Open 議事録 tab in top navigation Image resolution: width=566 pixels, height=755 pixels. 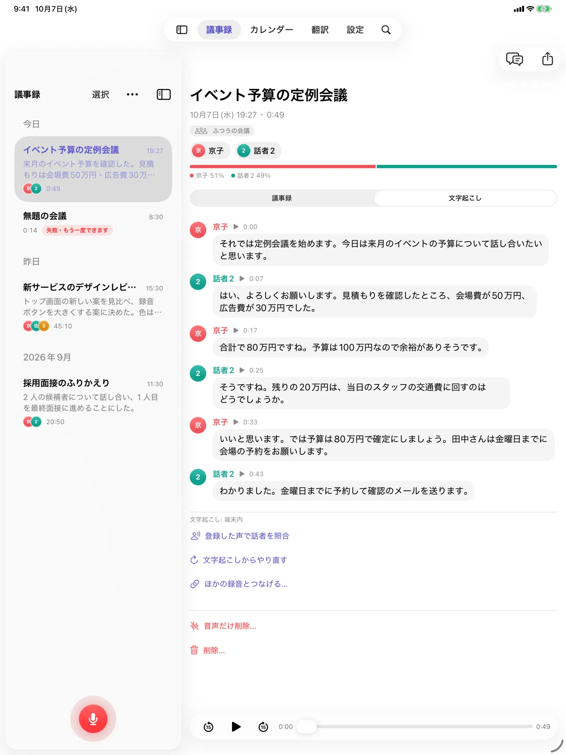(219, 30)
